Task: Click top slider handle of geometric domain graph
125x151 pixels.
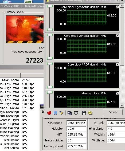Action: pos(50,6)
